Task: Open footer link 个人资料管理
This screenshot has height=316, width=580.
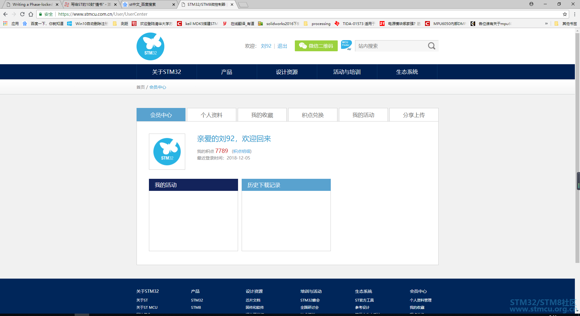Action: (420, 300)
